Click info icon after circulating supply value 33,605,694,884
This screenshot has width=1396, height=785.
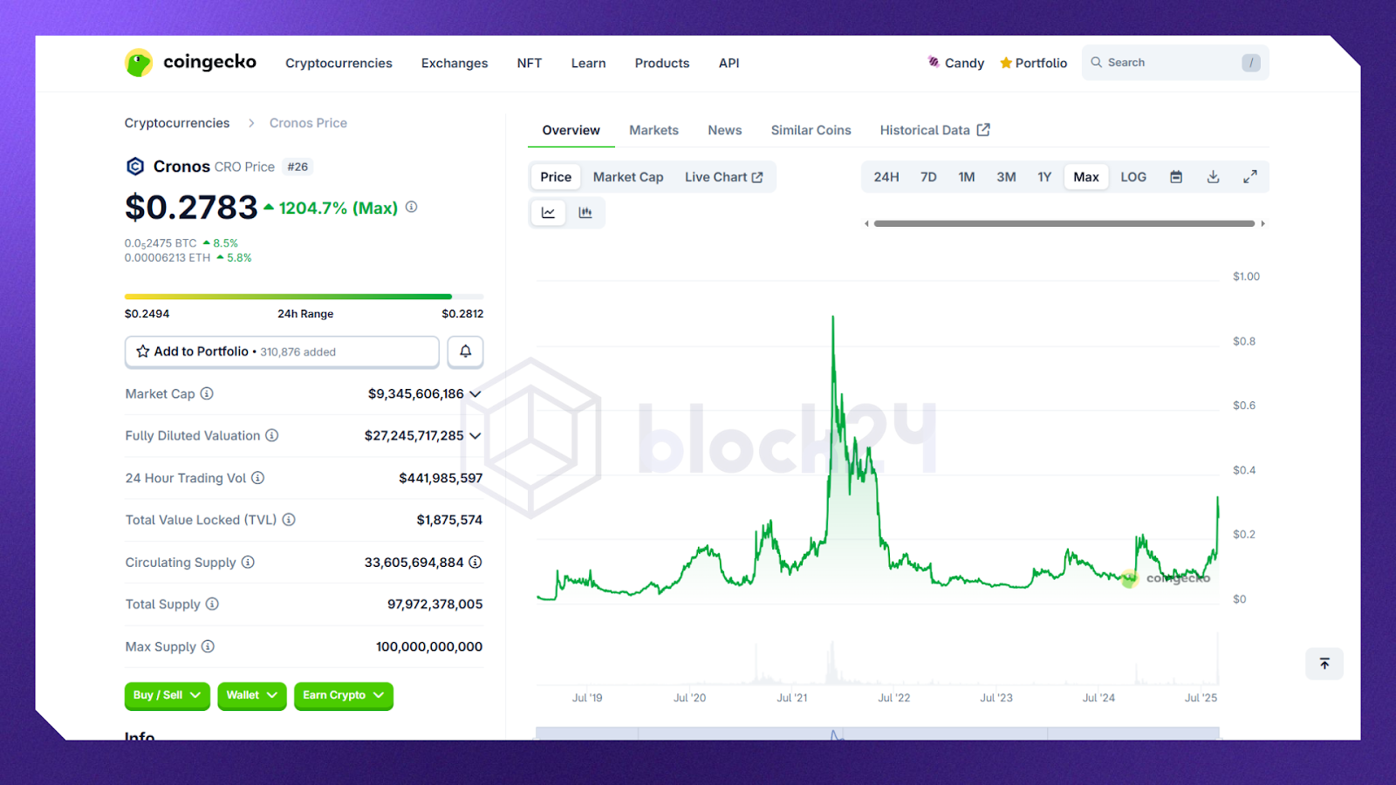(x=476, y=562)
